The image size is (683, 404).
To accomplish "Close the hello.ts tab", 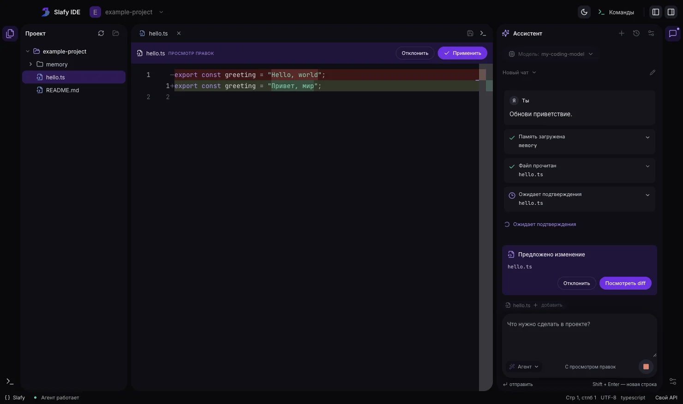I will pos(179,33).
